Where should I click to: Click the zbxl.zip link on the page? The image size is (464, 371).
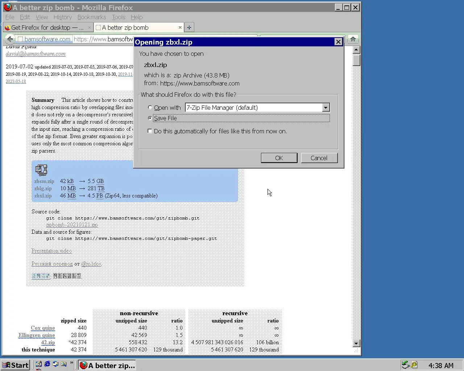[x=43, y=196]
